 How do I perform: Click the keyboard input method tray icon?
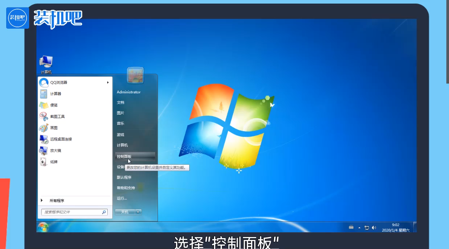(351, 227)
